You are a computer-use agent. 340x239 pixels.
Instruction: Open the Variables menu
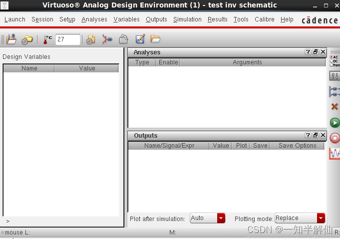[126, 19]
